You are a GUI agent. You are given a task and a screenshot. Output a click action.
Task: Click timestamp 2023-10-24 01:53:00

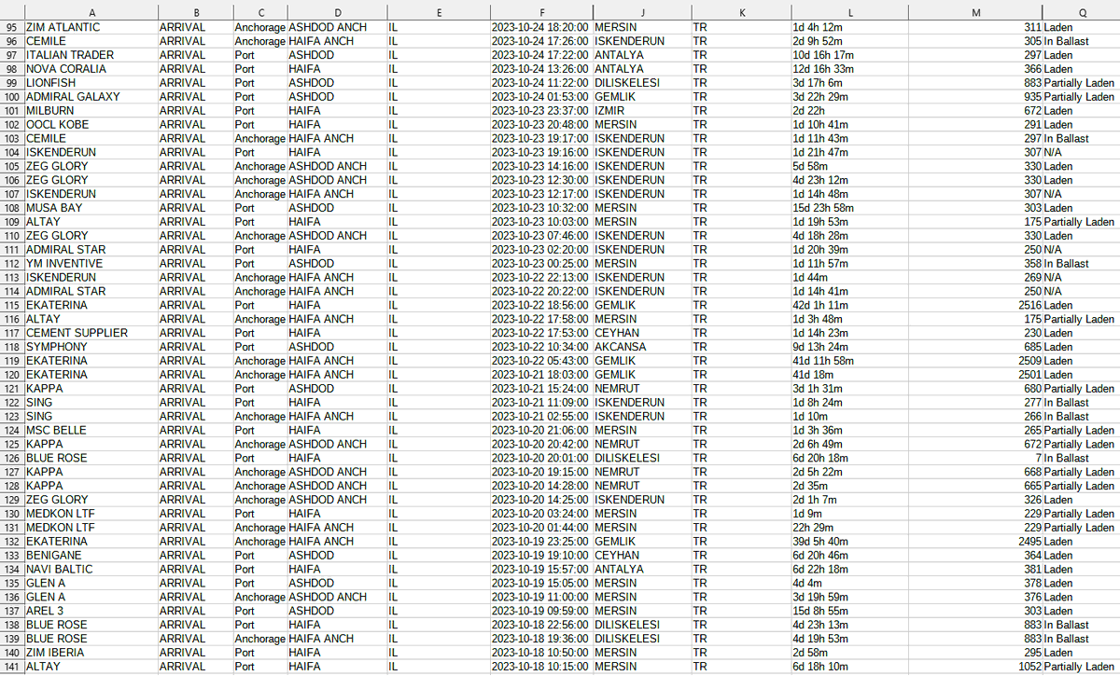tap(541, 97)
